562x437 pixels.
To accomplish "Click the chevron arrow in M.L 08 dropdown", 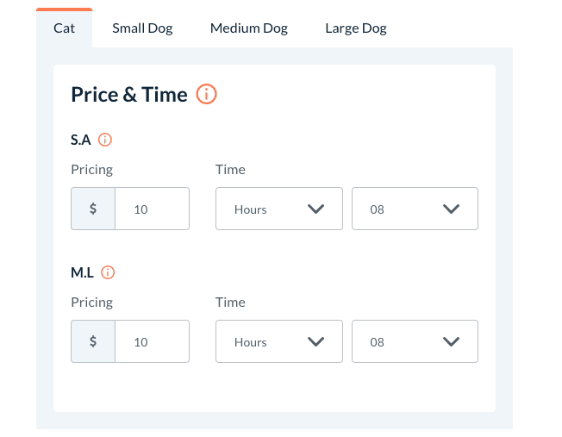I will (451, 342).
